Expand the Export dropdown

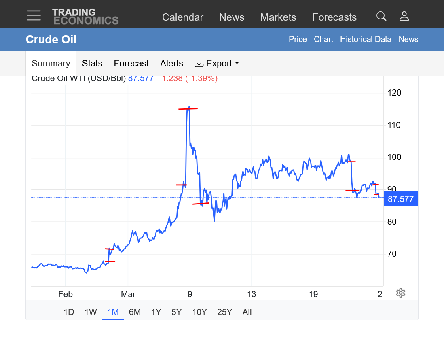(217, 63)
